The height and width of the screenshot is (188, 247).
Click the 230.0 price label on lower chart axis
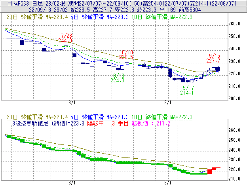pos(234,160)
